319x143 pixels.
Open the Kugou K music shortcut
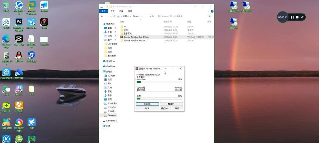[x=6, y=139]
